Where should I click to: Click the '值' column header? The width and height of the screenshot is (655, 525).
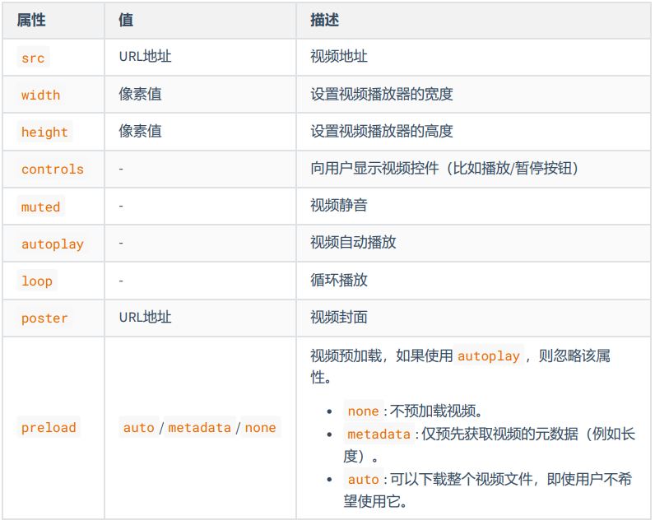(x=126, y=20)
